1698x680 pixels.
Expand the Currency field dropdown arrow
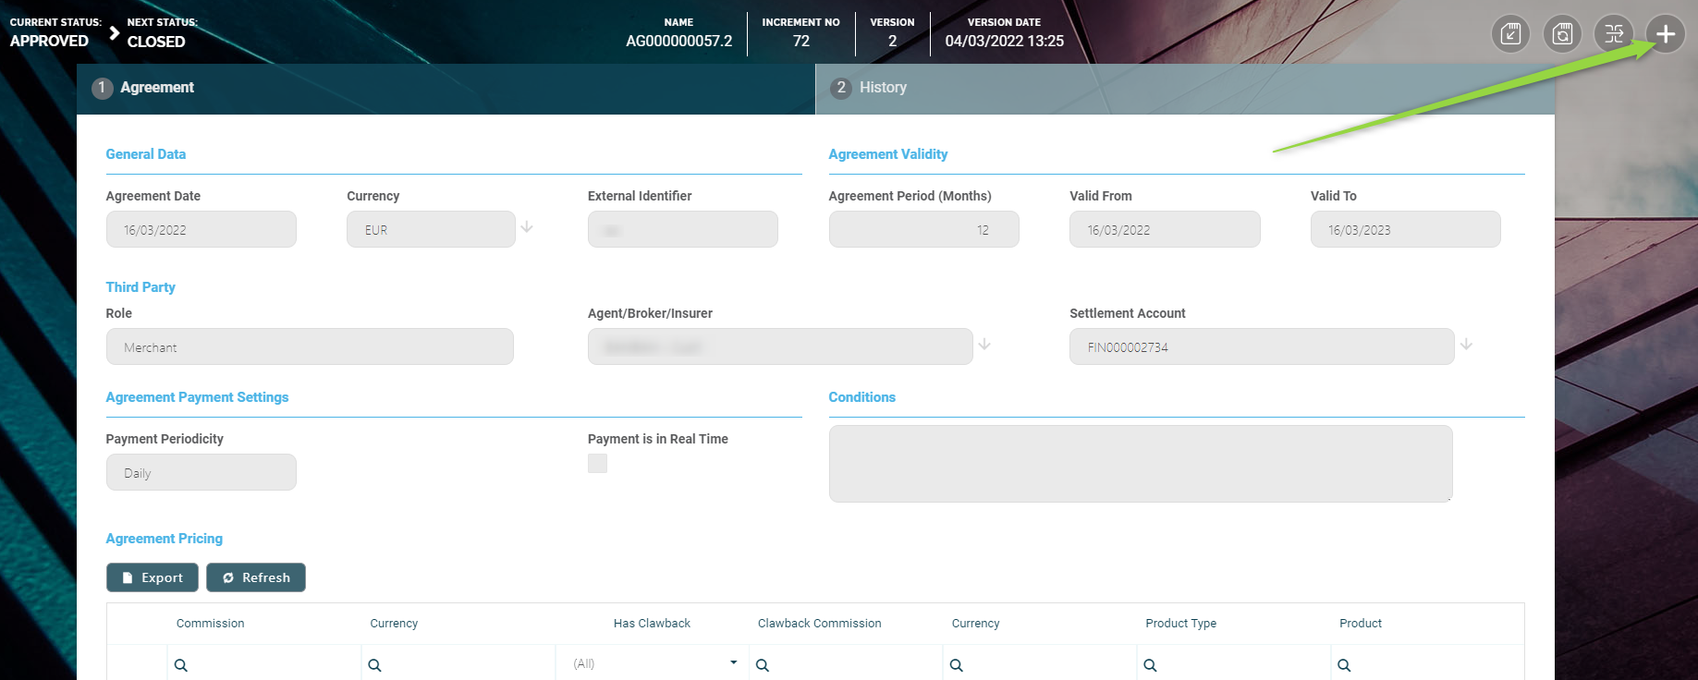coord(527,227)
